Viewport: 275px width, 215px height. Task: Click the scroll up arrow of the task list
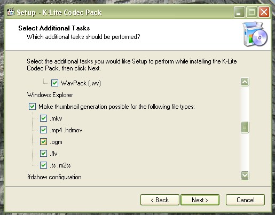(x=245, y=82)
